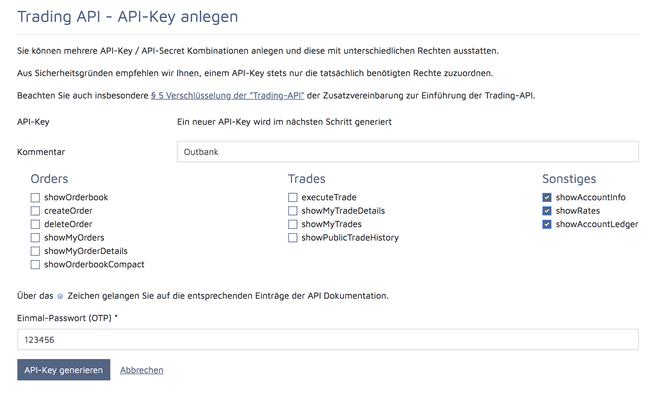This screenshot has height=410, width=660.
Task: Click the API-Key generieren button
Action: tap(64, 370)
